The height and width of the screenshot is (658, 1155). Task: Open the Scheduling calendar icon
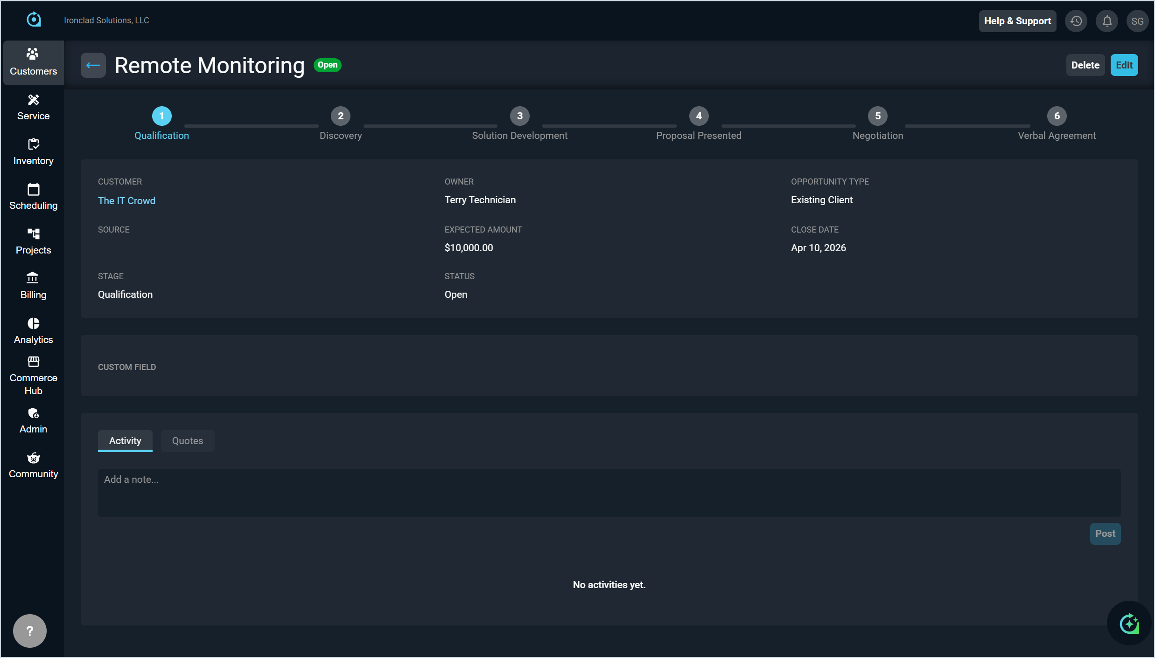pos(33,197)
